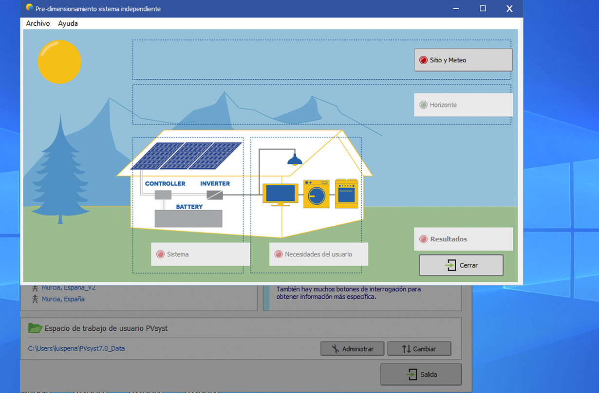
Task: Click the inverter box symbol
Action: [x=215, y=195]
